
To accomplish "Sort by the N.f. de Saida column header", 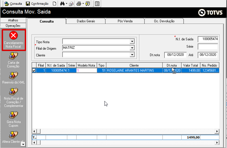I will [56, 65].
